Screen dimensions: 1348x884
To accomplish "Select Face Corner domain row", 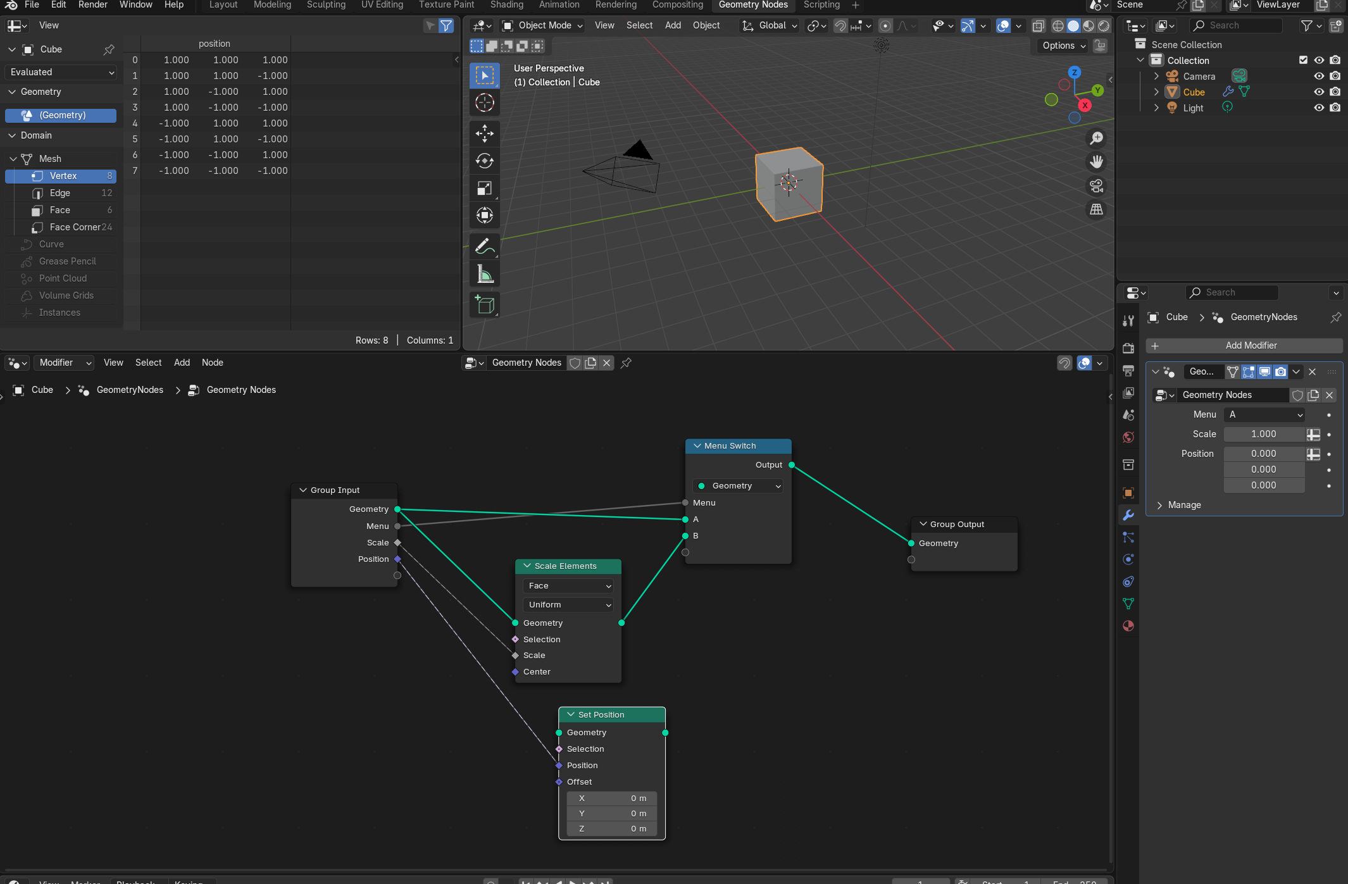I will 61,227.
